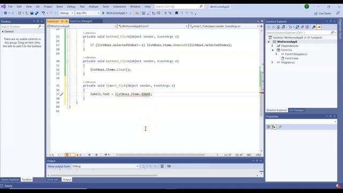The width and height of the screenshot is (343, 193).
Task: Click the Save All icon in toolbar
Action: click(37, 13)
